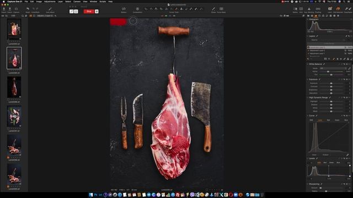Click the red Stop button
The height and width of the screenshot is (198, 353).
click(89, 12)
